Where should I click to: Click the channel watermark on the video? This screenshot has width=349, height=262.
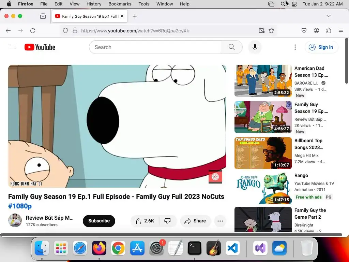(x=215, y=177)
